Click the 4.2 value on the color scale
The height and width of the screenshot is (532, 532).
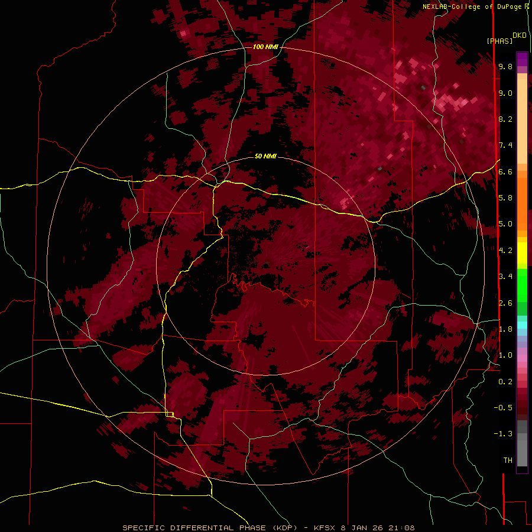[x=505, y=251]
